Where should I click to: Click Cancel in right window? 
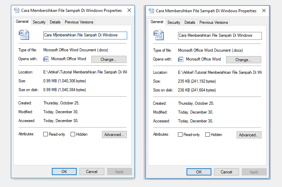226,172
